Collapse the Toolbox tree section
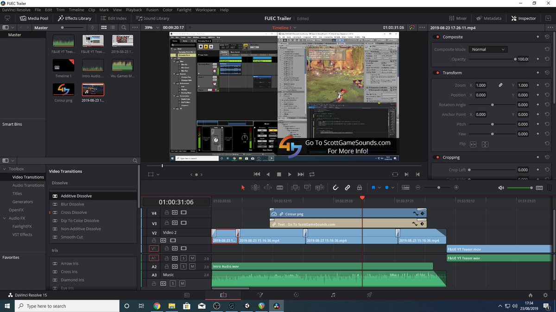556x312 pixels. point(5,169)
